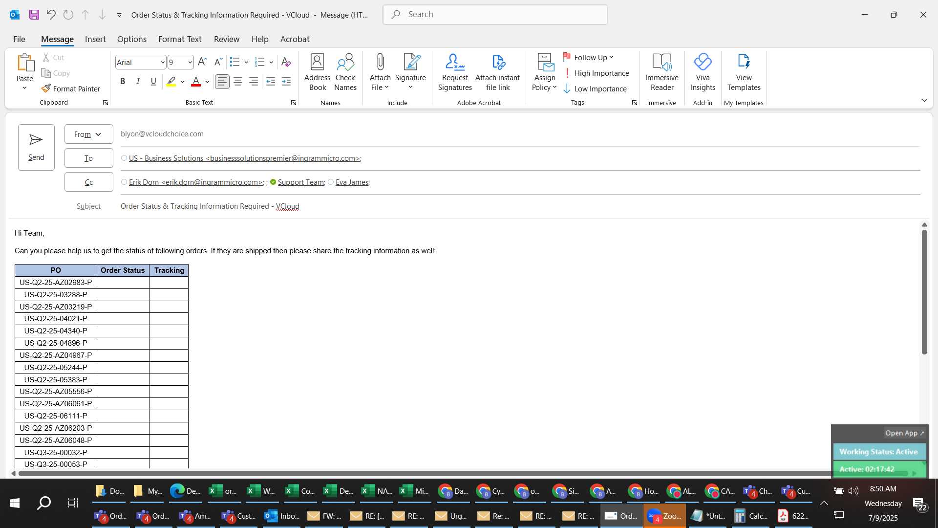Switch to the Review tab
The height and width of the screenshot is (528, 938).
[x=227, y=39]
